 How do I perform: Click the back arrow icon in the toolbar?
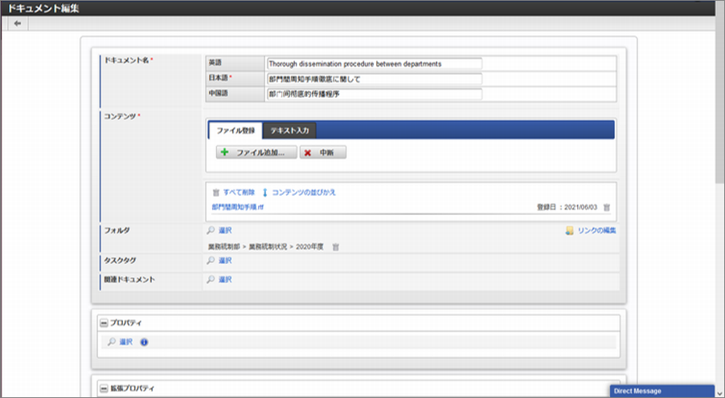tap(17, 23)
